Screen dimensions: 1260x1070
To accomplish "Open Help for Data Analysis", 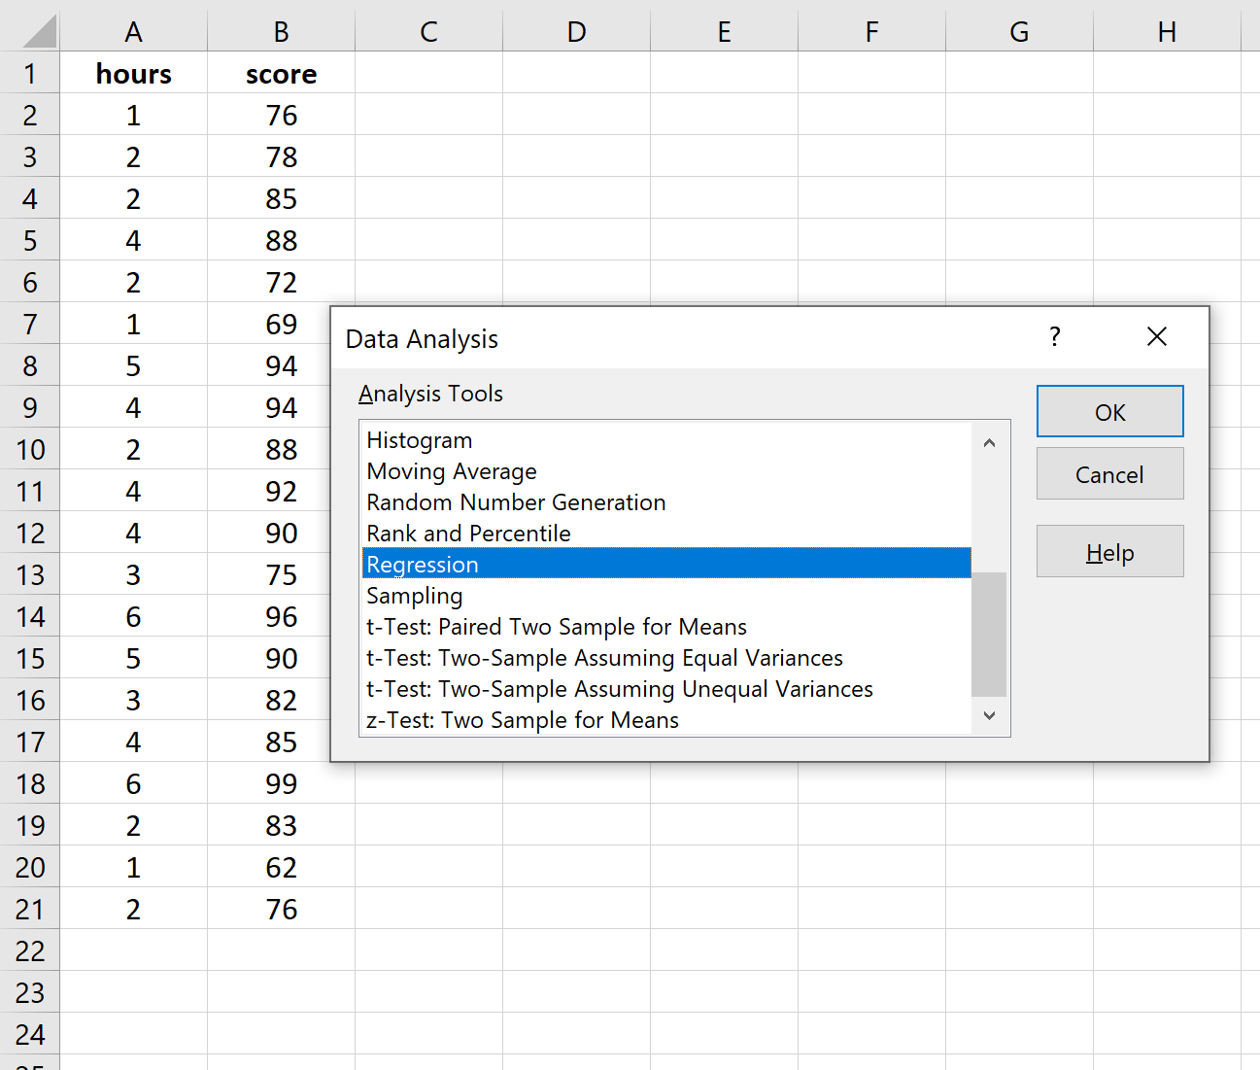I will pyautogui.click(x=1109, y=552).
